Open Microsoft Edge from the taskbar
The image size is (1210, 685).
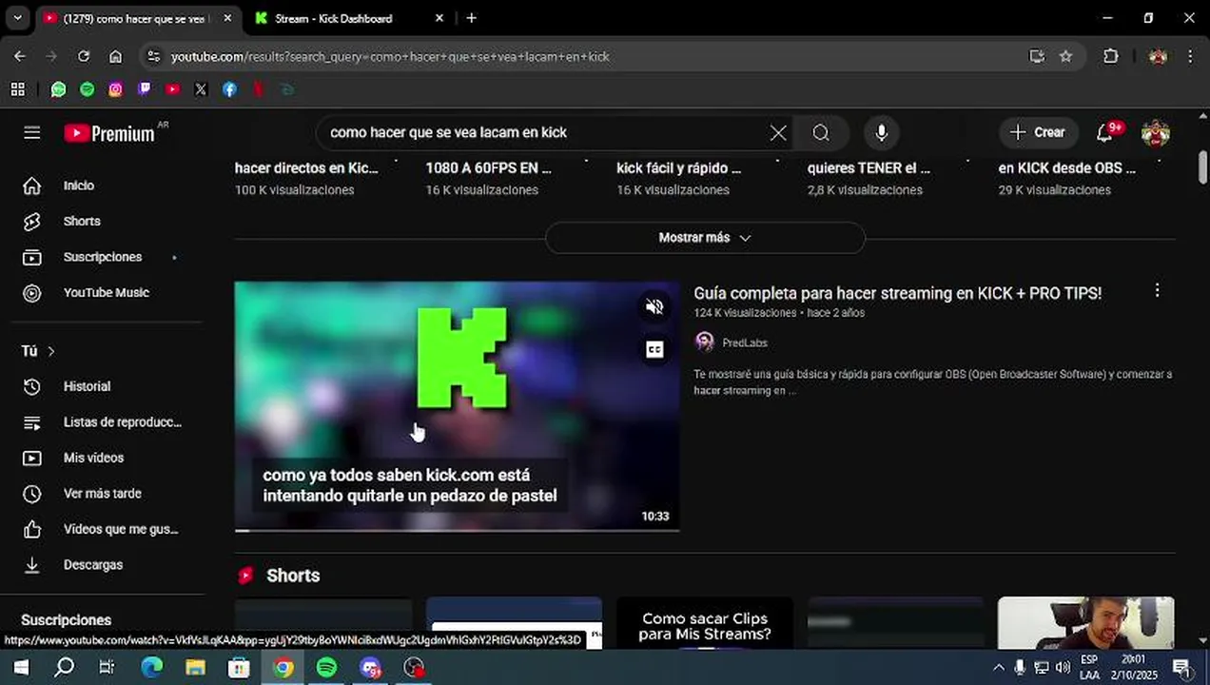pos(152,667)
